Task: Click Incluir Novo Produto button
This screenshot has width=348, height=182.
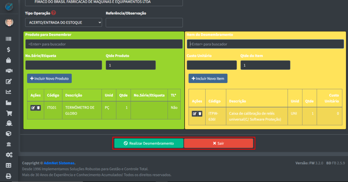Action: click(x=49, y=79)
